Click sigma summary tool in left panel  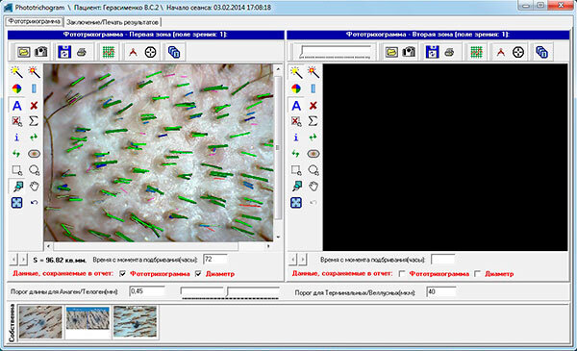[34, 120]
